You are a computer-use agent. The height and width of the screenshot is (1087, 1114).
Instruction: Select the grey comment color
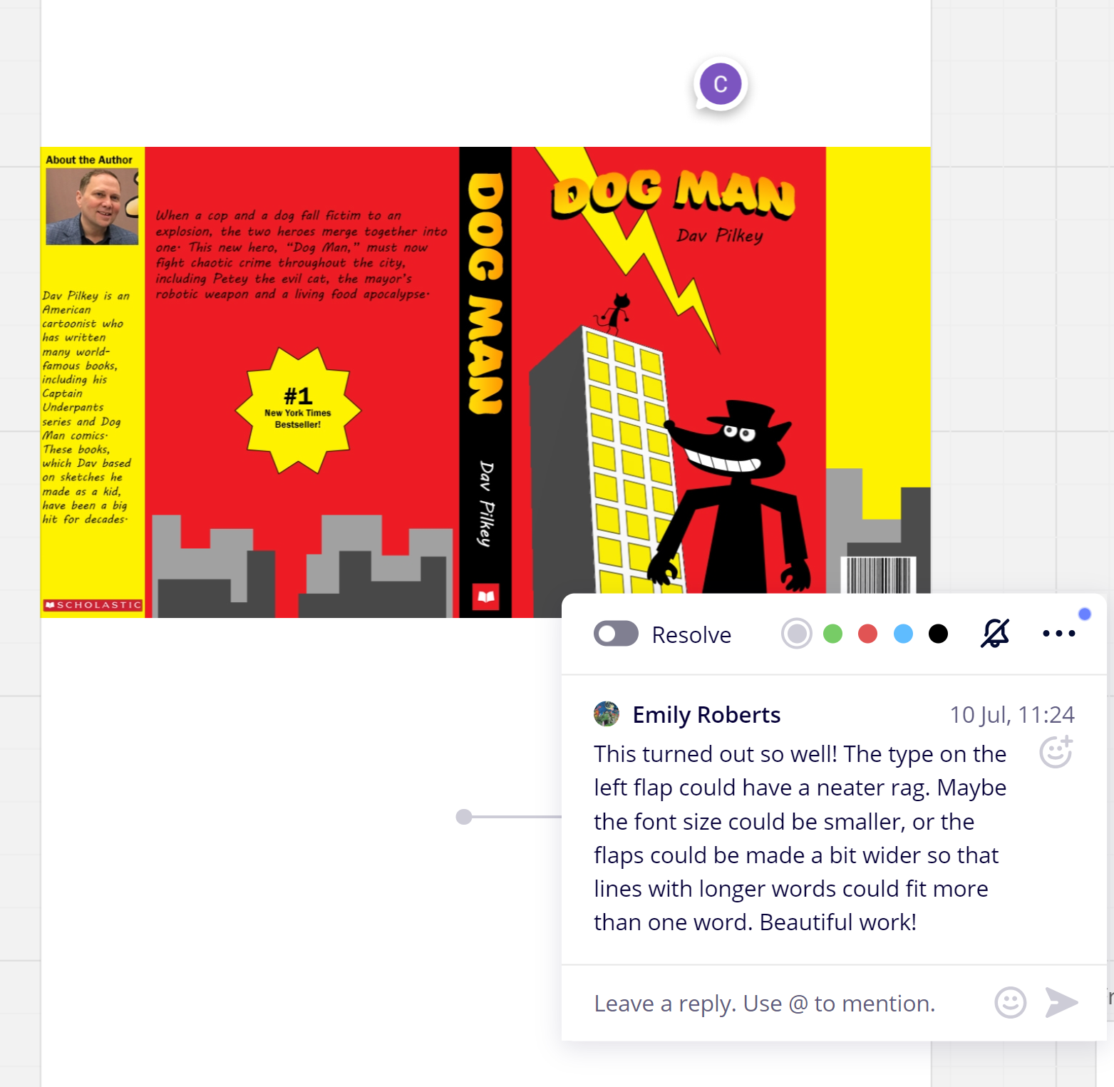(797, 634)
